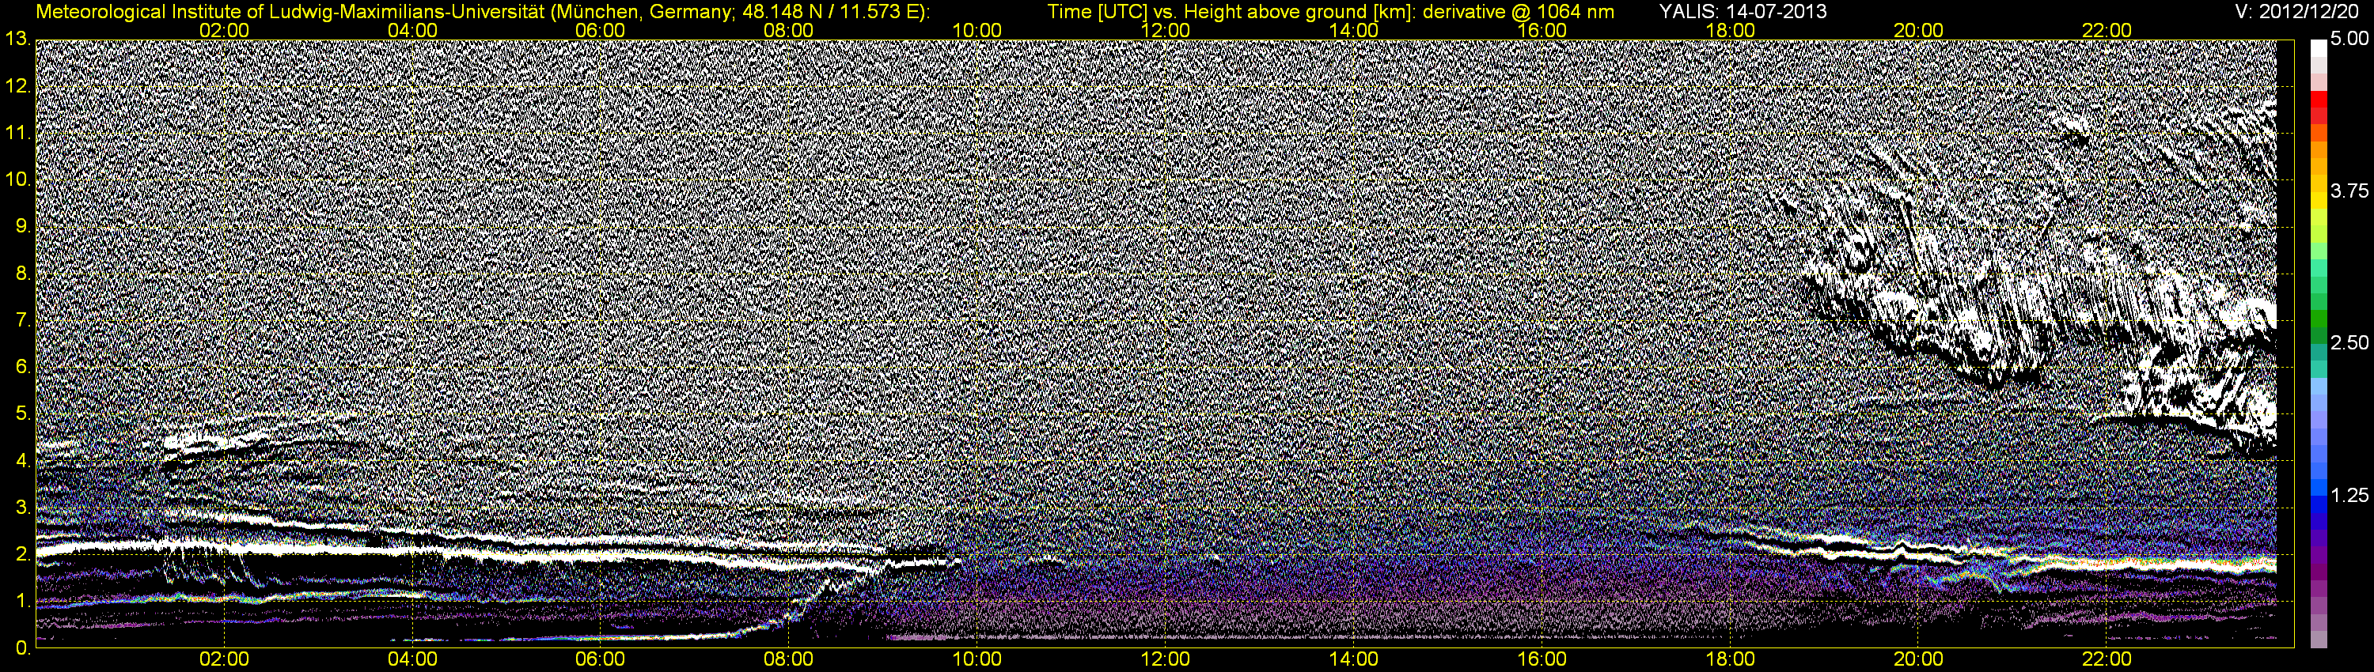Click the height axis label '8.'
The width and height of the screenshot is (2374, 672).
click(x=22, y=274)
